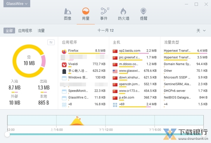Click the flag icon for m.ddooo.co...
This screenshot has width=211, height=143.
pos(115,64)
